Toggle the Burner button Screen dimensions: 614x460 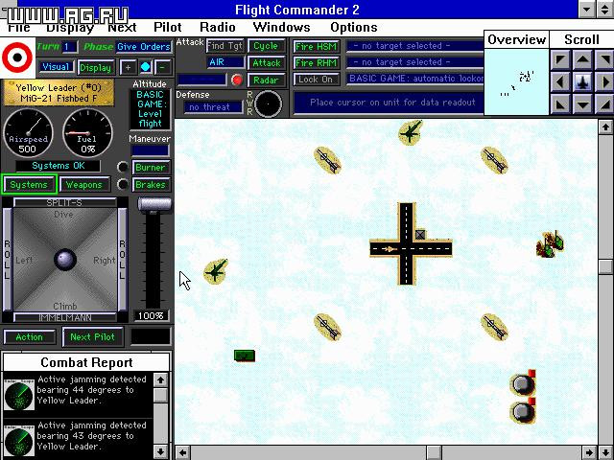(151, 168)
